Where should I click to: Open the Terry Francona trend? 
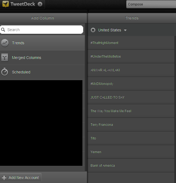pos(131,125)
